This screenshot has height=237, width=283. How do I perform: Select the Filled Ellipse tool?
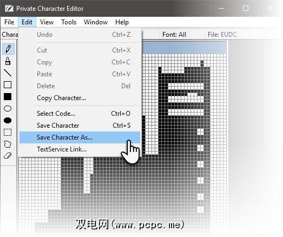tap(8, 120)
